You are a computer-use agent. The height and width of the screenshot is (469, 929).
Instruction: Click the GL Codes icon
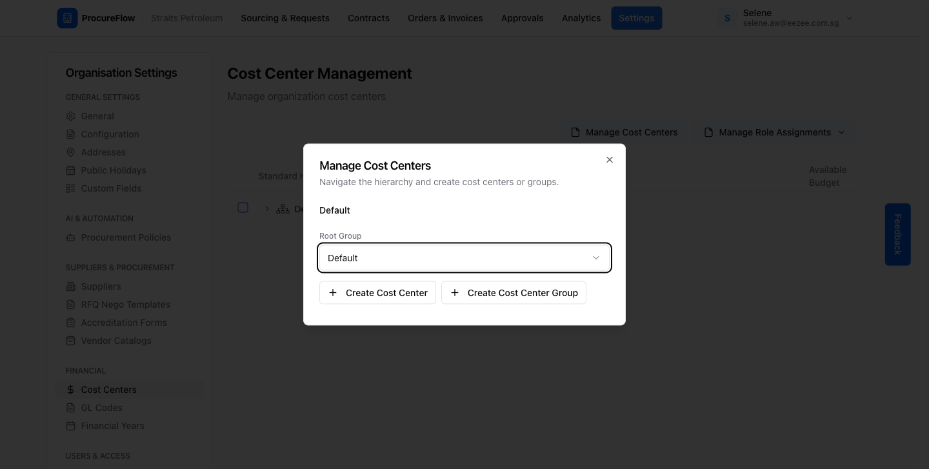click(x=71, y=408)
